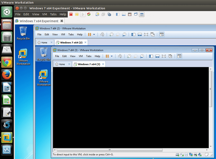
Task: Click the red-green Restart guest icon in outer toolbar
Action: click(x=89, y=14)
